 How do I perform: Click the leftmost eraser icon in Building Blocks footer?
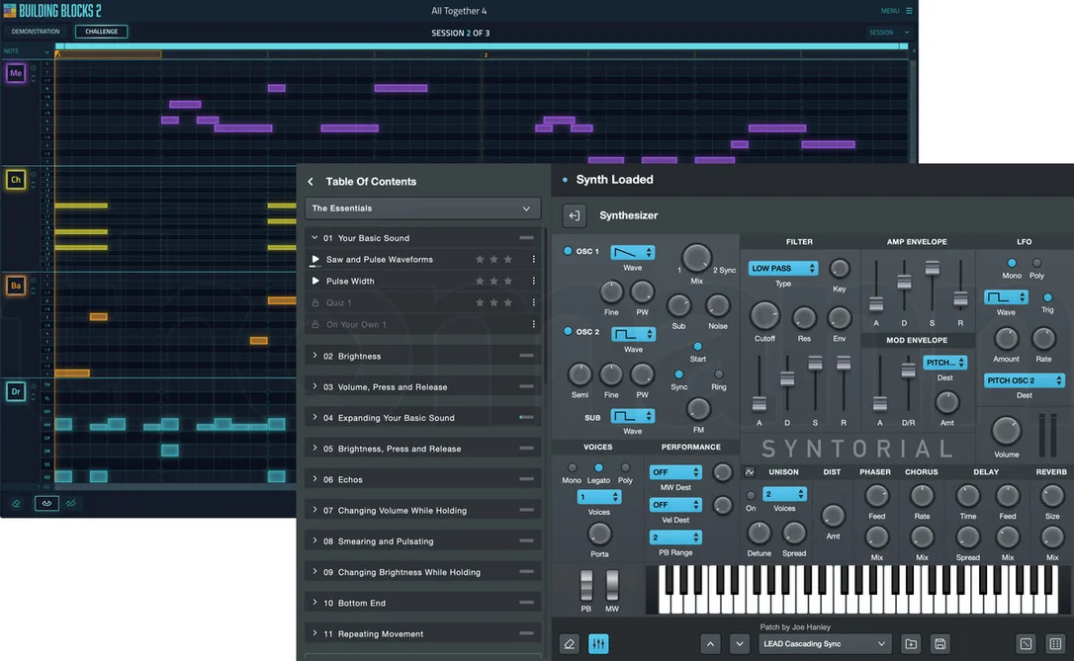[16, 504]
